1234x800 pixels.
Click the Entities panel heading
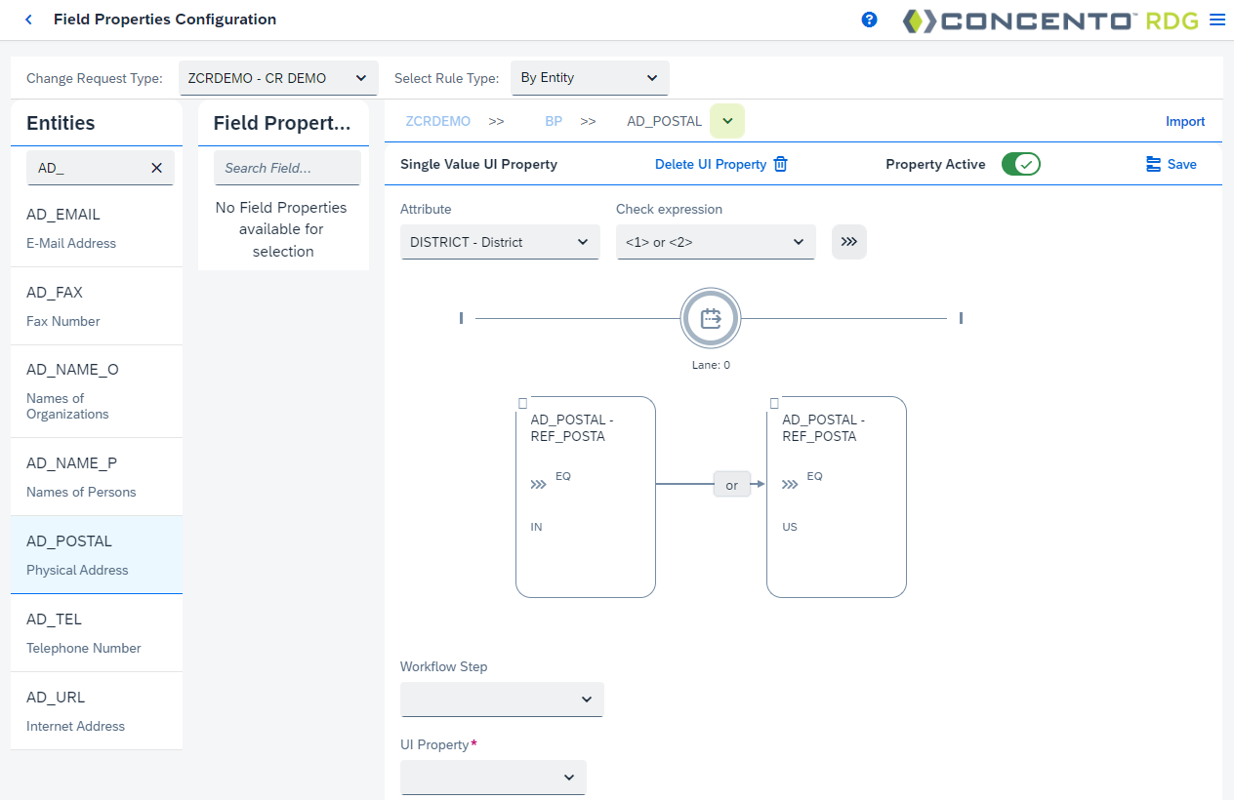(61, 123)
